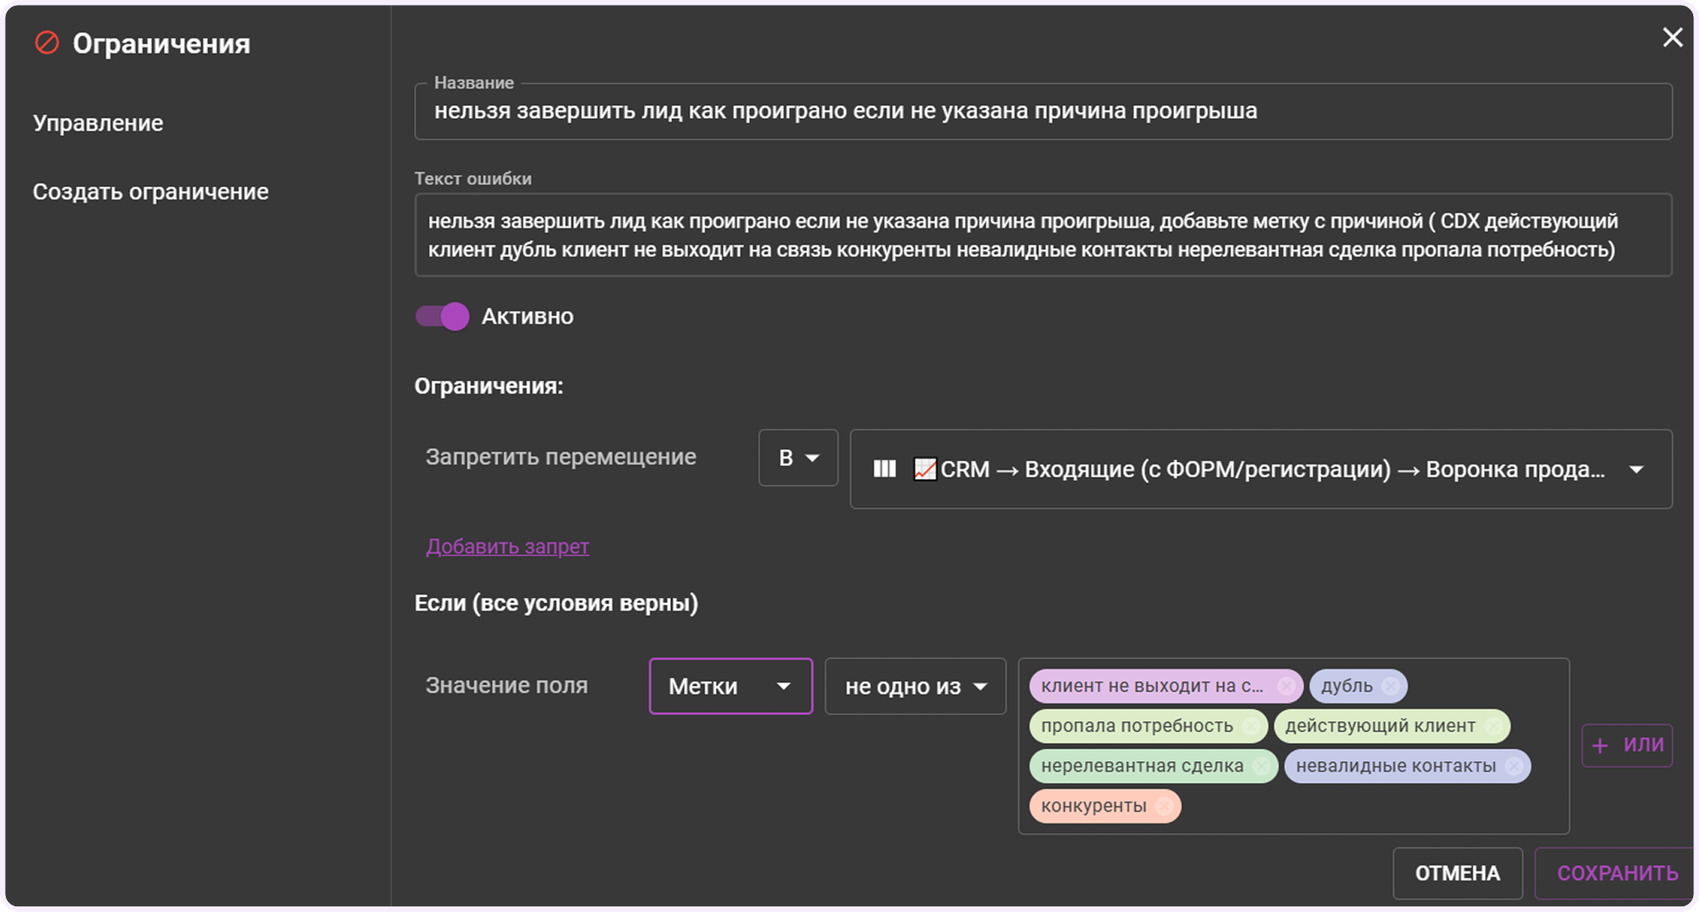Open the "В" direction dropdown
Viewport: 1699px width, 912px height.
tap(798, 458)
